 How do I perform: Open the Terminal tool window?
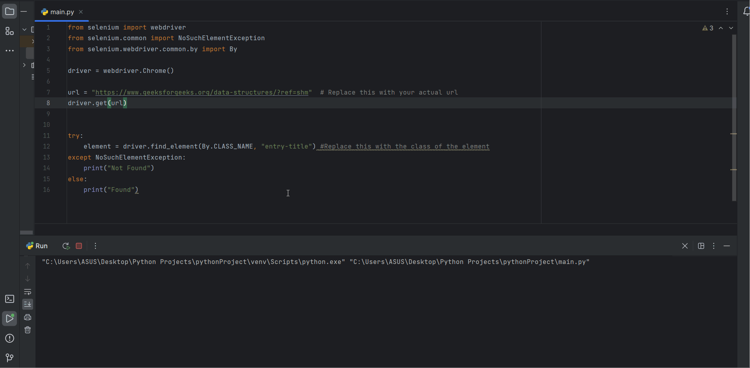tap(9, 299)
